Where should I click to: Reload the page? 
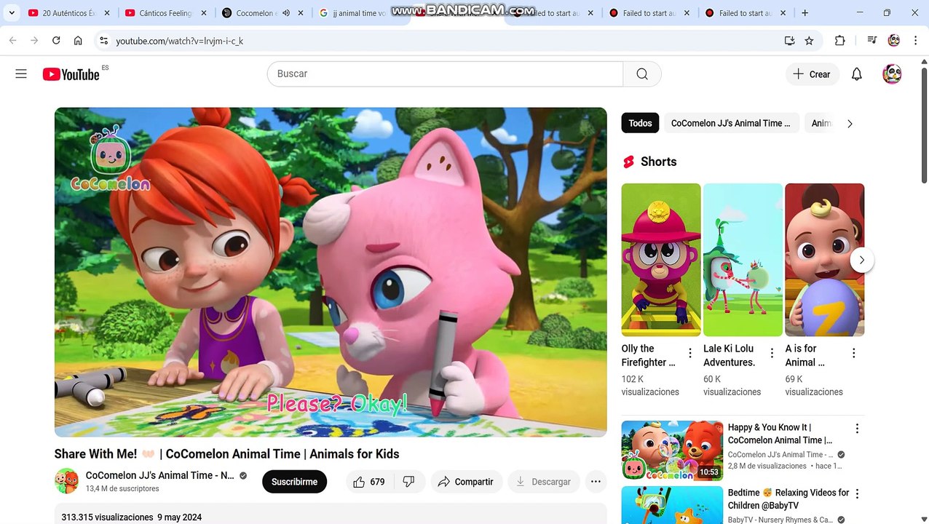(x=56, y=41)
